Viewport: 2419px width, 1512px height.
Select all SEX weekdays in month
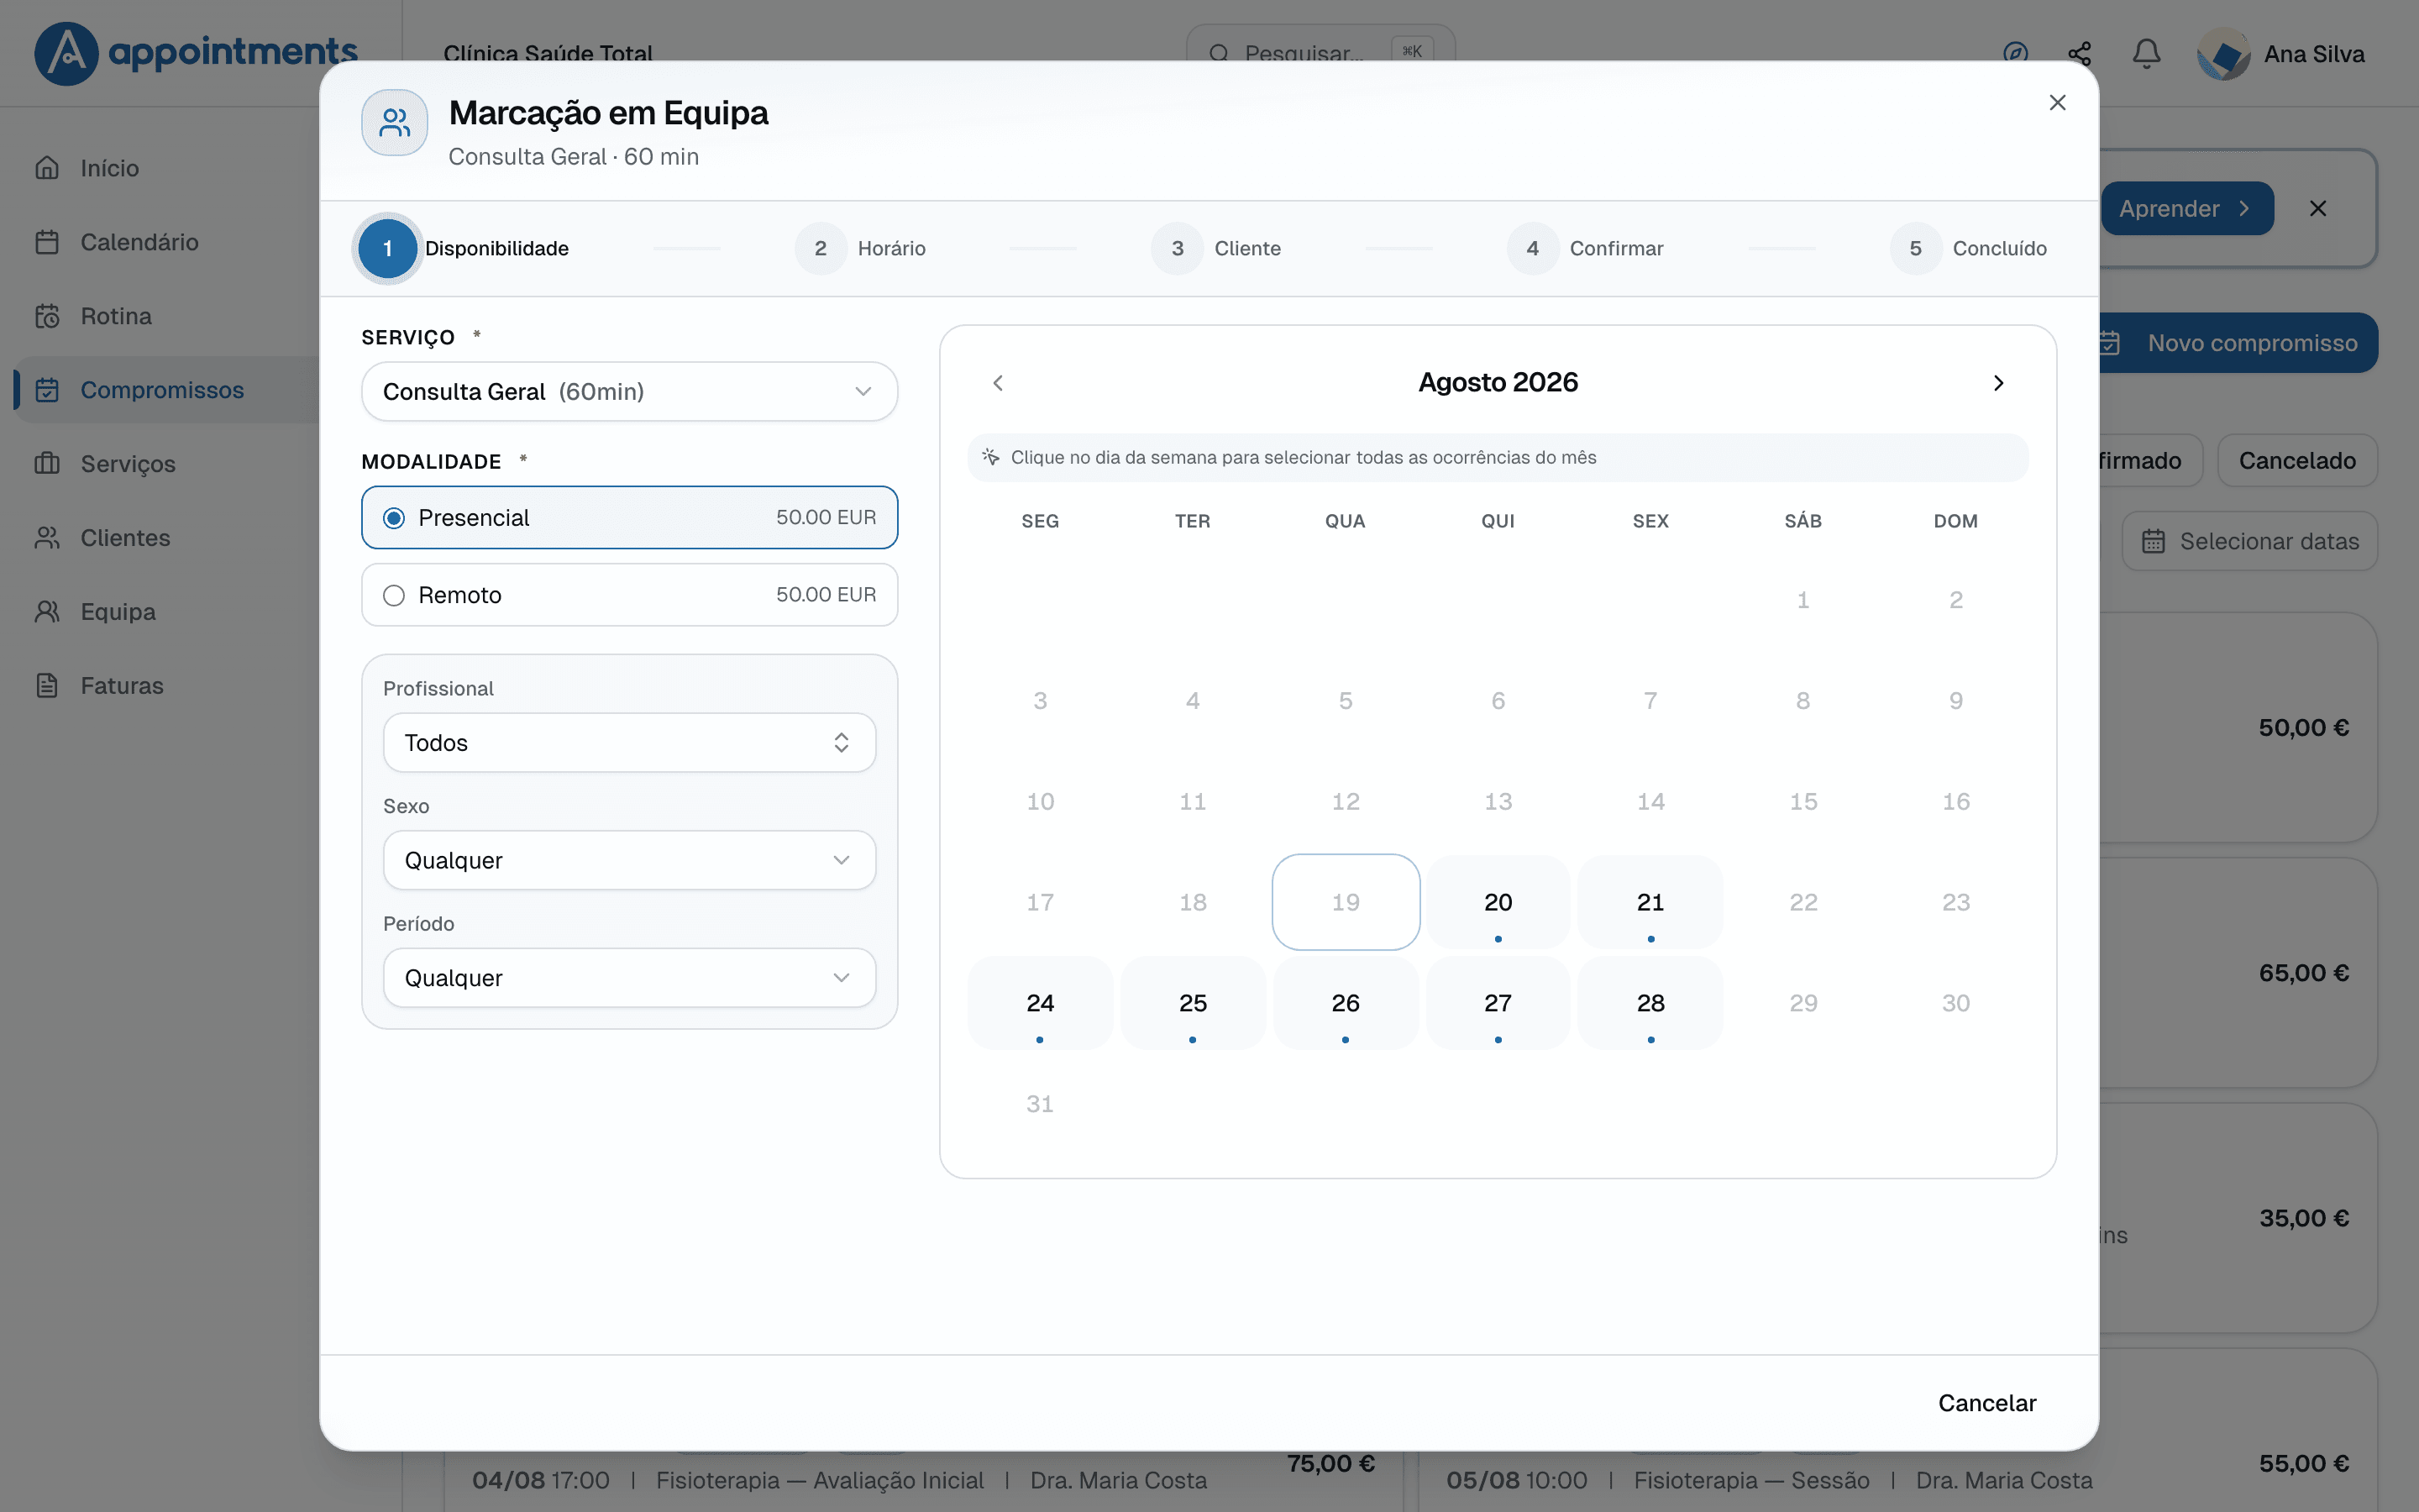(x=1650, y=521)
